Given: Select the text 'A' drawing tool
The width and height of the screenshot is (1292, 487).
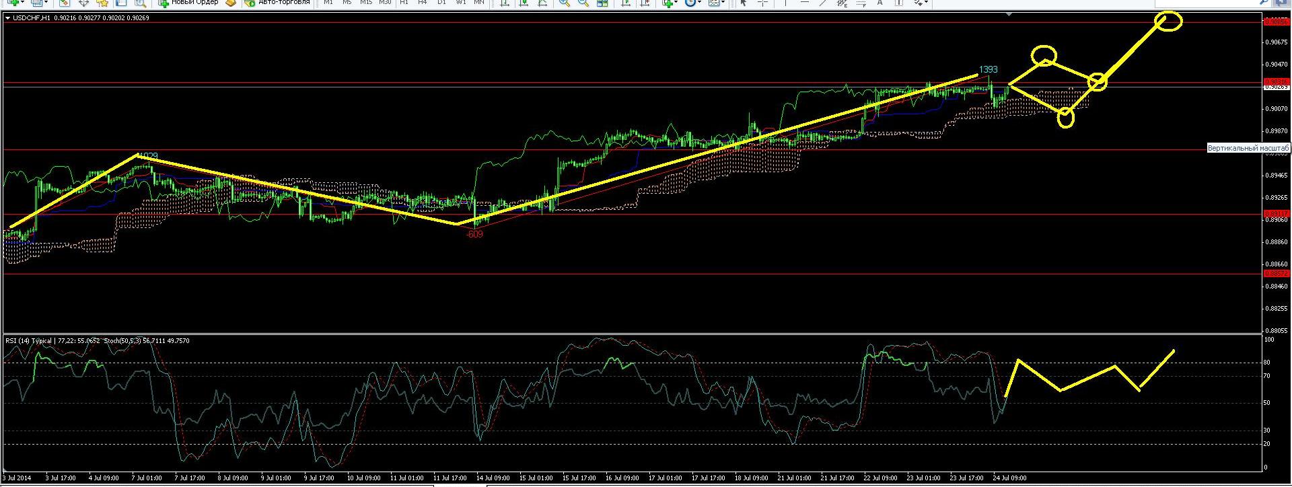Looking at the screenshot, I should click(880, 3).
